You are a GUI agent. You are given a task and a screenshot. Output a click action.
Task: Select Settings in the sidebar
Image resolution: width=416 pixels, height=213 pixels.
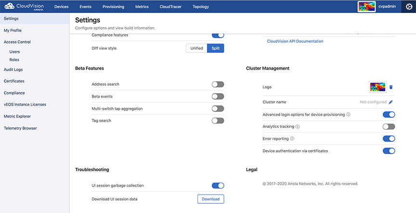[35, 19]
